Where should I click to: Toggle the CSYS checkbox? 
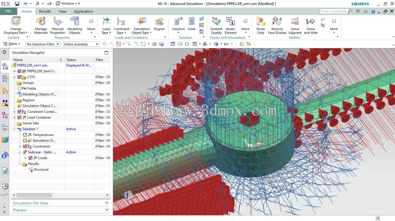19,77
